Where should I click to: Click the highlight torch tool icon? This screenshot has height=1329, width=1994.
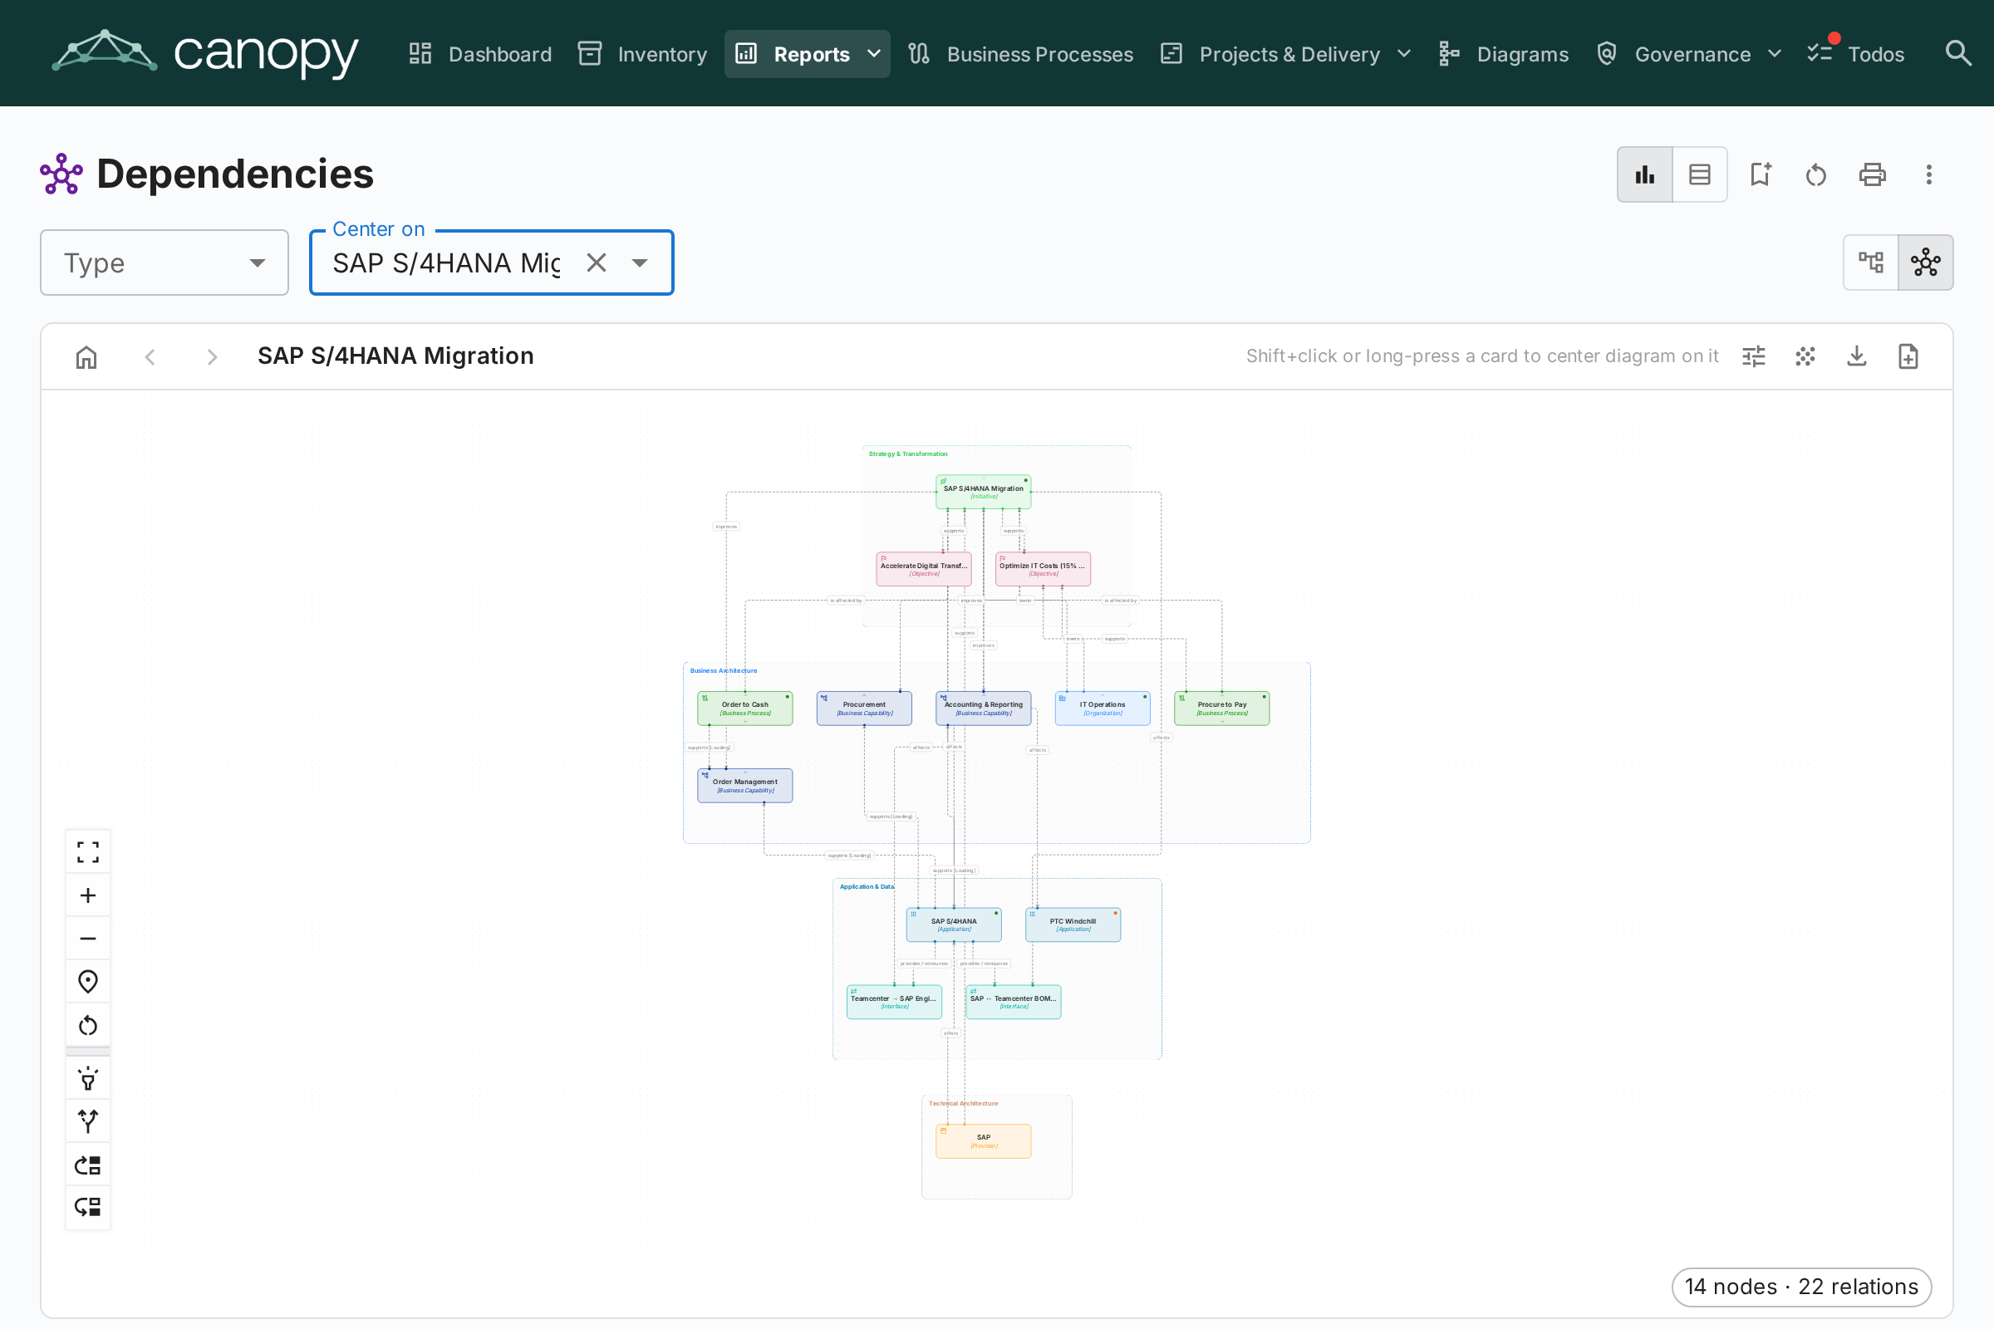click(88, 1079)
